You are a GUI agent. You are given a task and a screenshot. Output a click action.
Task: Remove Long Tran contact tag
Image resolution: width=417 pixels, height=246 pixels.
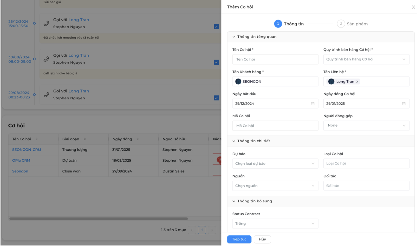(357, 82)
